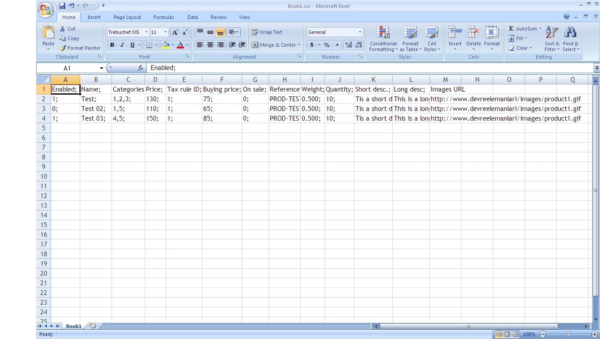This screenshot has width=600, height=339.
Task: Open Excel Help with the question mark
Action: click(x=566, y=17)
